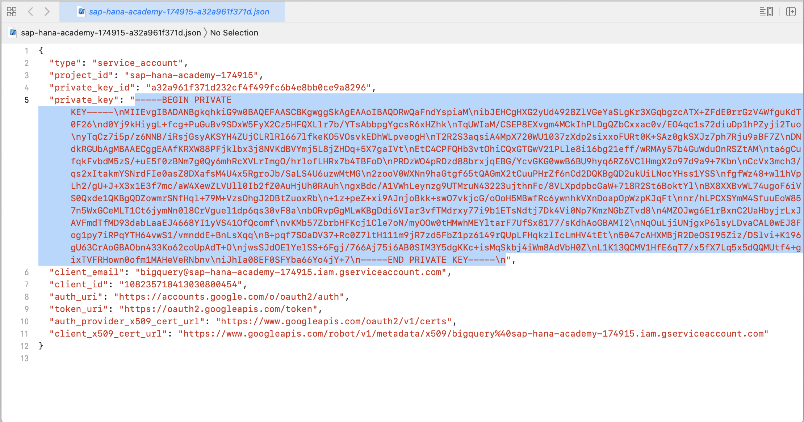Click line number 11 in the gutter
This screenshot has height=422, width=804.
(x=24, y=334)
